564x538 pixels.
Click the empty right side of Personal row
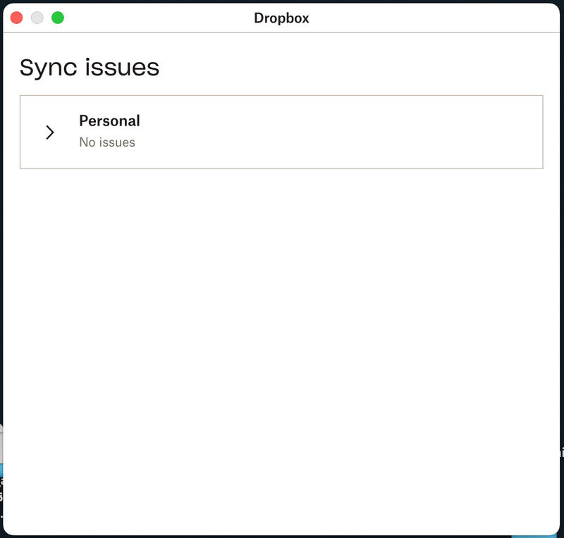pyautogui.click(x=423, y=132)
